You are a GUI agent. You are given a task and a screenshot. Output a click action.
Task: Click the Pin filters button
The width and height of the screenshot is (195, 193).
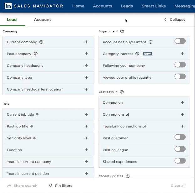click(61, 186)
